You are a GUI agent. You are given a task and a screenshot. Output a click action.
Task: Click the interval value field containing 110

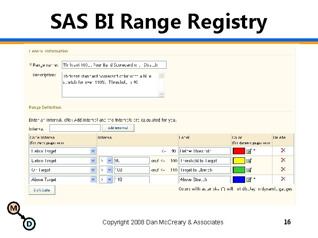tap(132, 179)
